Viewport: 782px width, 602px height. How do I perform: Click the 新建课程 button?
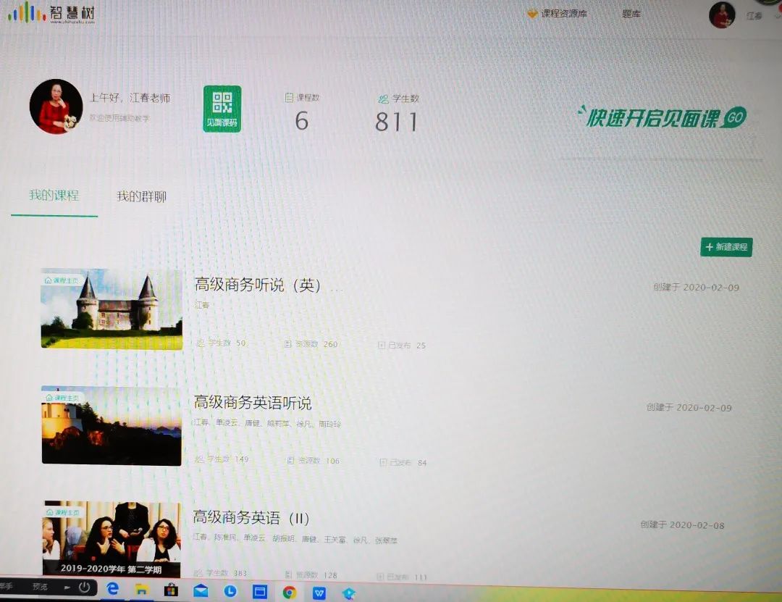(x=726, y=246)
